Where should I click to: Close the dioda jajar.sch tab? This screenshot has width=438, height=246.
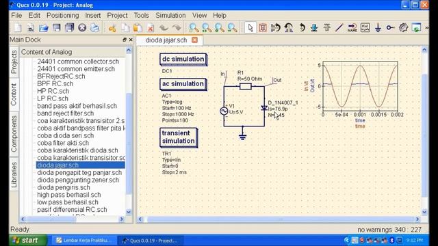coord(194,40)
